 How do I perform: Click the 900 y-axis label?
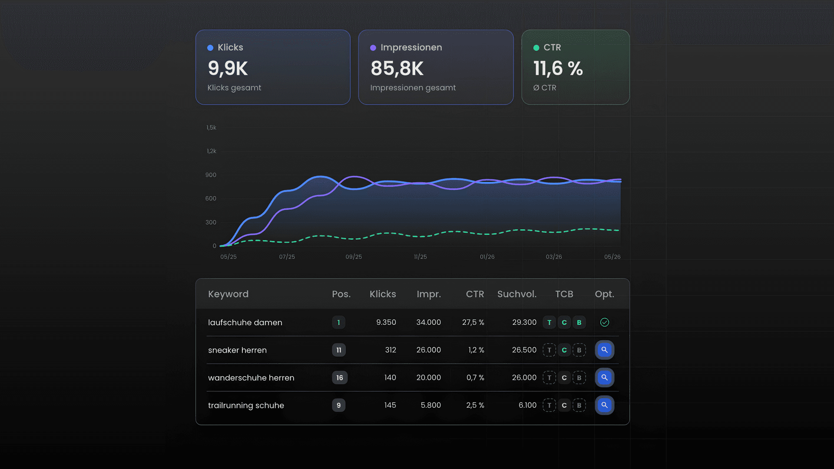[x=211, y=175]
